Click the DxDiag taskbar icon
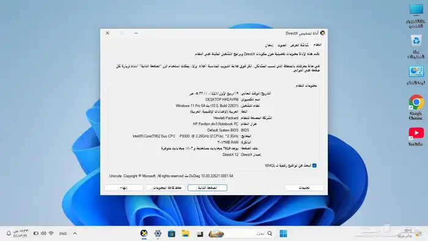The height and width of the screenshot is (241, 428). tap(144, 234)
